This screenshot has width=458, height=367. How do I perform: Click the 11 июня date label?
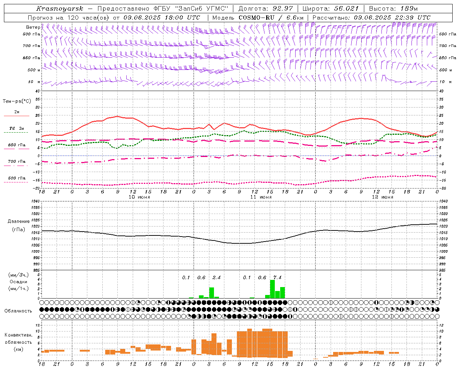(261, 197)
